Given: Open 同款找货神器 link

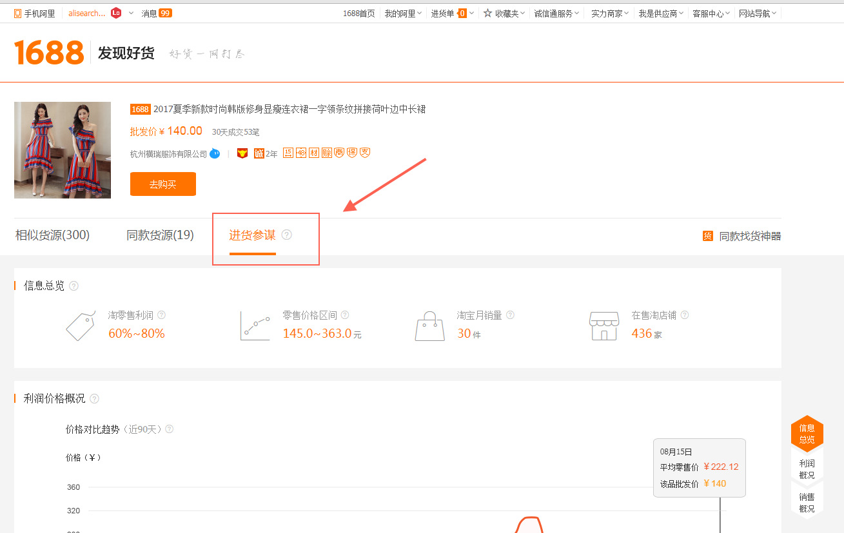Looking at the screenshot, I should 750,237.
